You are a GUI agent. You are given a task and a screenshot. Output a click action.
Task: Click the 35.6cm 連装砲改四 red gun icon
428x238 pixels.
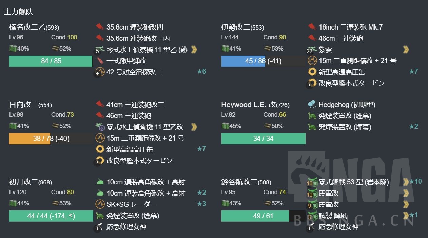point(99,27)
